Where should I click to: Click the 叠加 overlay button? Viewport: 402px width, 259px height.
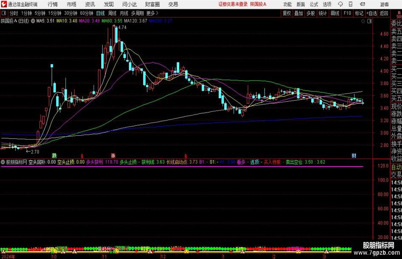pyautogui.click(x=299, y=13)
